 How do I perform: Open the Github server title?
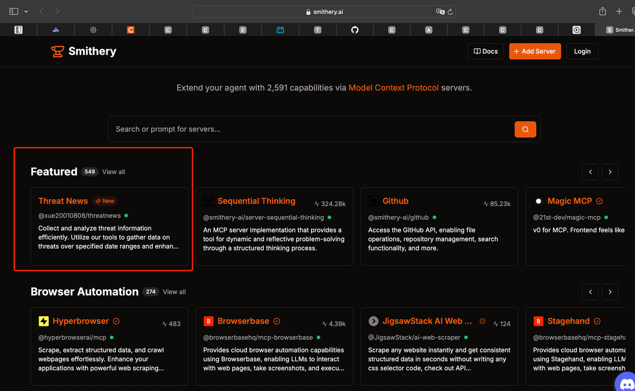[x=396, y=201]
